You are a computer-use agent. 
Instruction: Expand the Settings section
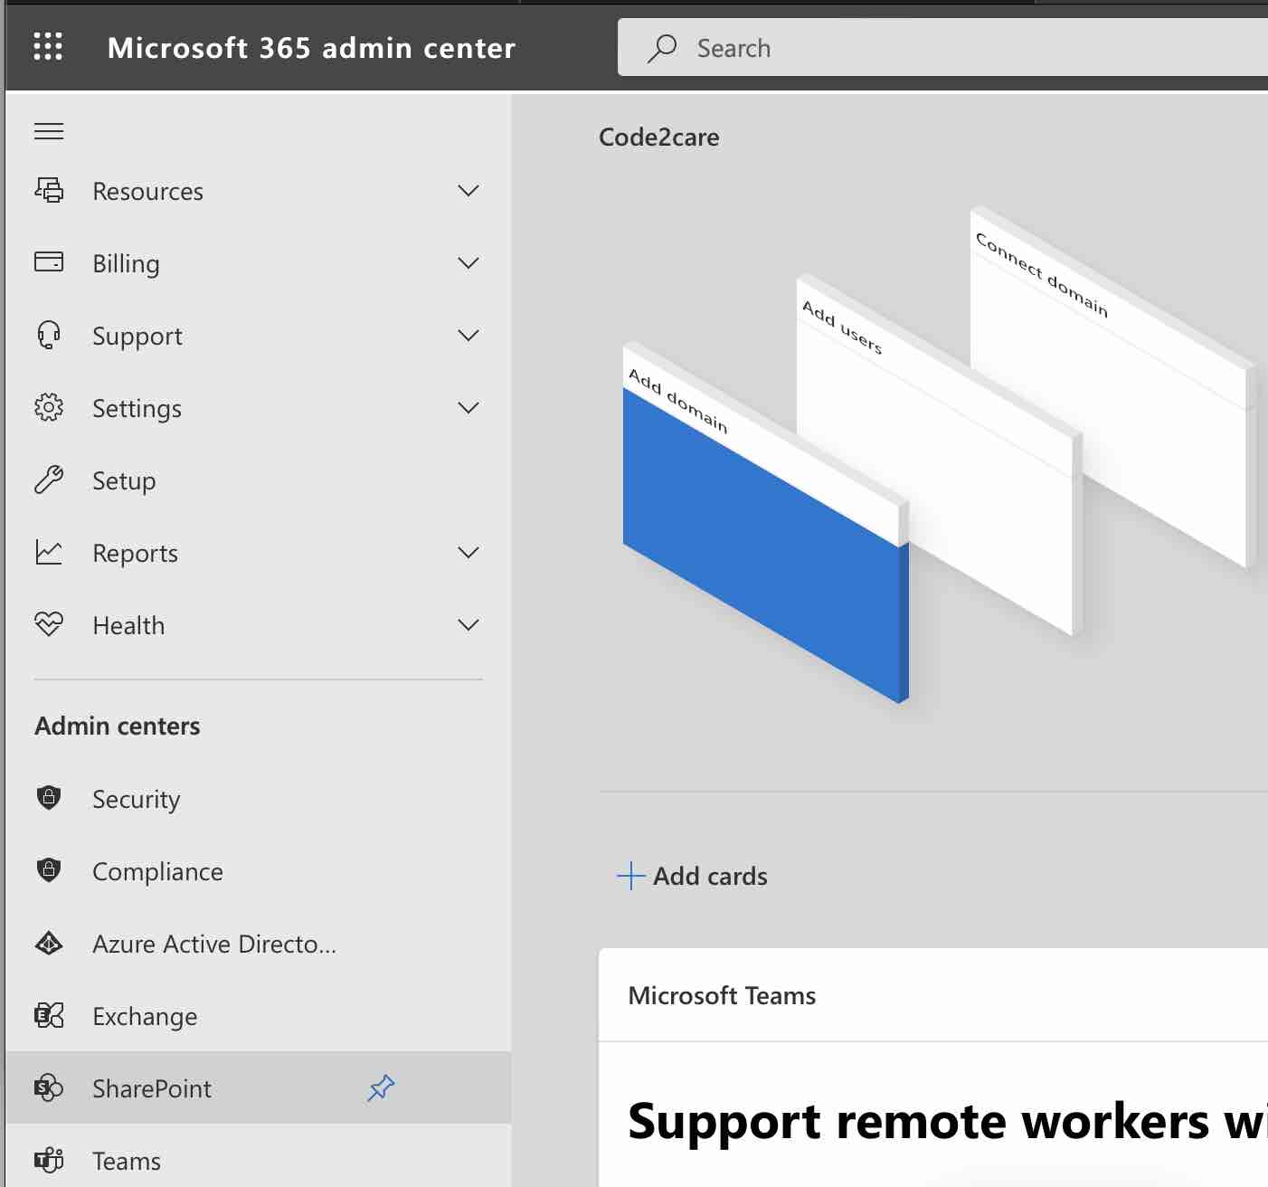(x=468, y=408)
